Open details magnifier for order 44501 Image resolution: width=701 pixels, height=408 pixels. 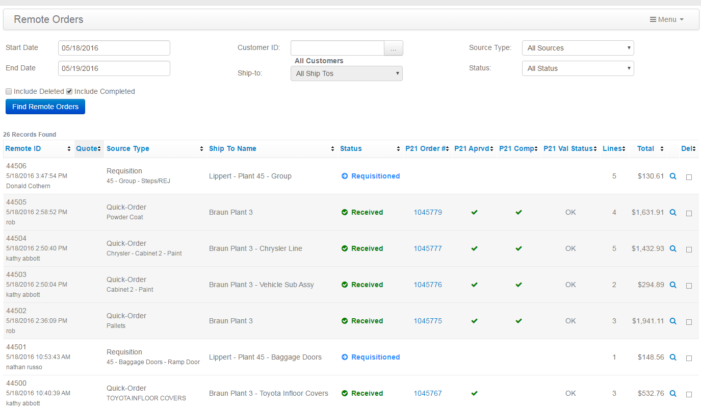(x=673, y=357)
